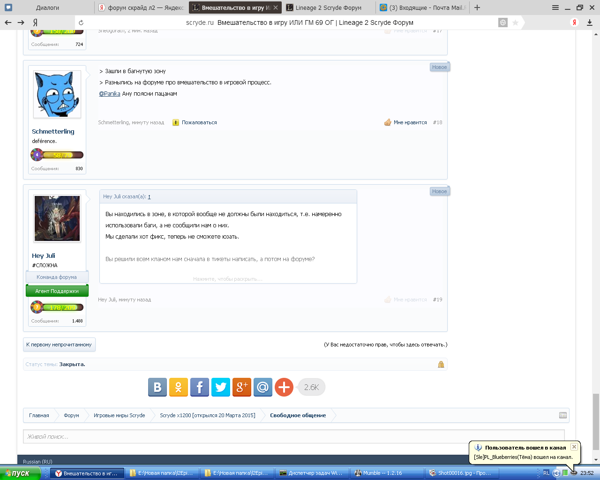
Task: Share the thread on Facebook
Action: click(200, 387)
